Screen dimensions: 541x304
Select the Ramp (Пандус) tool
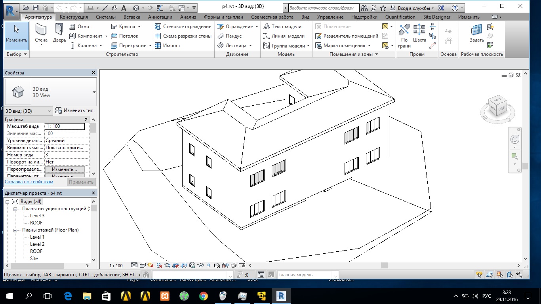click(229, 36)
